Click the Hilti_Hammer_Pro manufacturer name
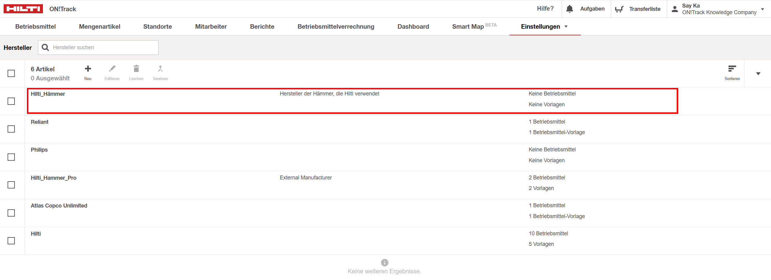 [x=54, y=178]
